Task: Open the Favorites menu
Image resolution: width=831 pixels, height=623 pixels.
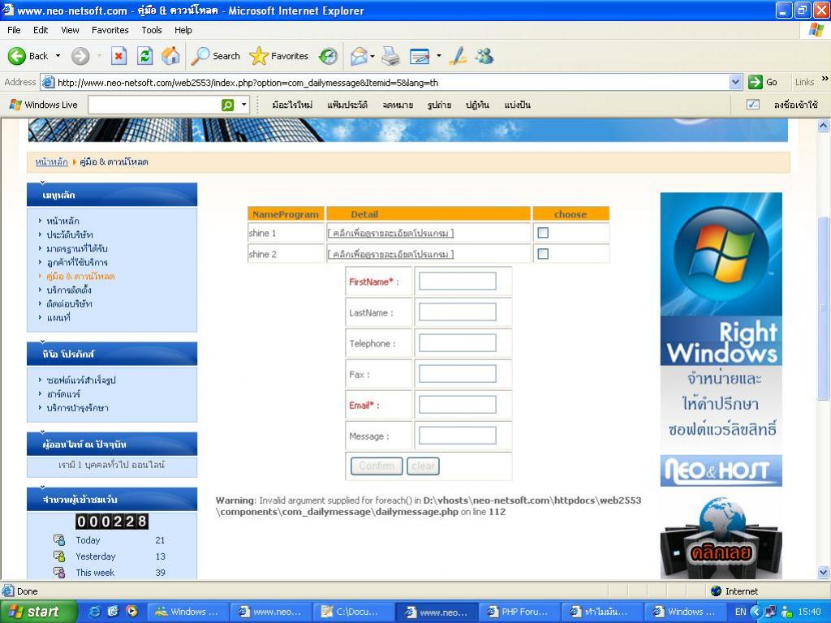Action: click(x=110, y=30)
